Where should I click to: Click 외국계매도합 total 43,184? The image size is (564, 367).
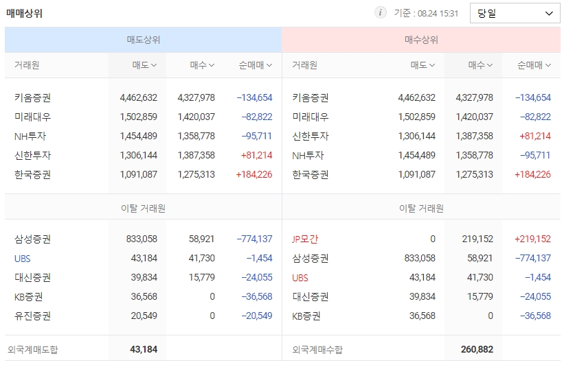[x=144, y=349]
